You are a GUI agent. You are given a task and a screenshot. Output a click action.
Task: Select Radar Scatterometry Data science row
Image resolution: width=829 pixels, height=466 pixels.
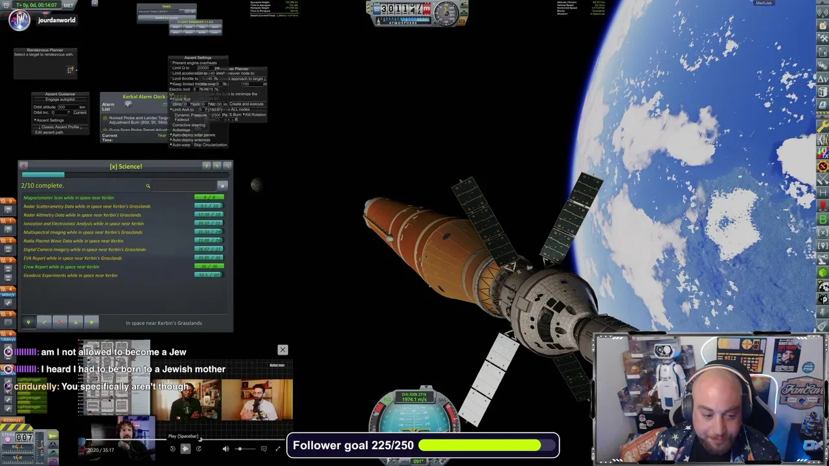(123, 206)
